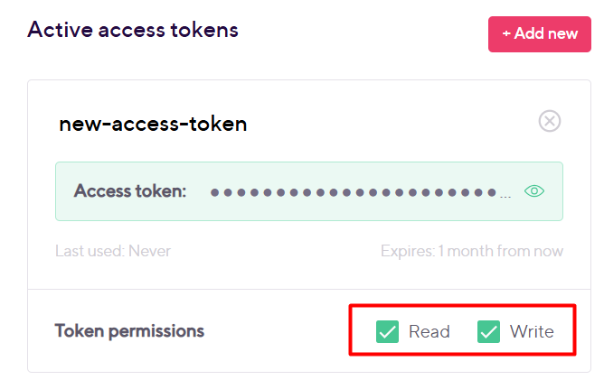
Task: Click the green access token field background
Action: (x=309, y=191)
